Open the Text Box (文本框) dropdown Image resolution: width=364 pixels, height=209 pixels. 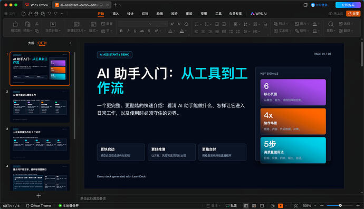(282, 31)
